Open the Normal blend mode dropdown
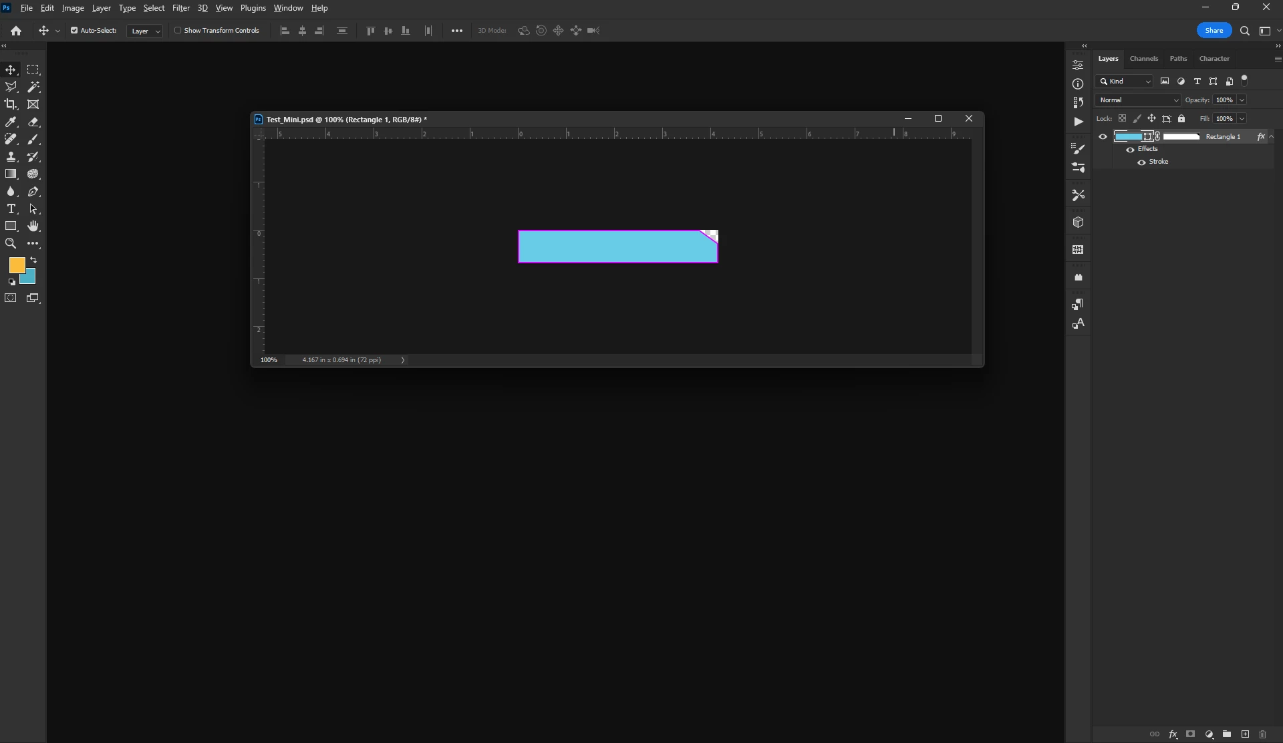The width and height of the screenshot is (1283, 743). coord(1139,100)
